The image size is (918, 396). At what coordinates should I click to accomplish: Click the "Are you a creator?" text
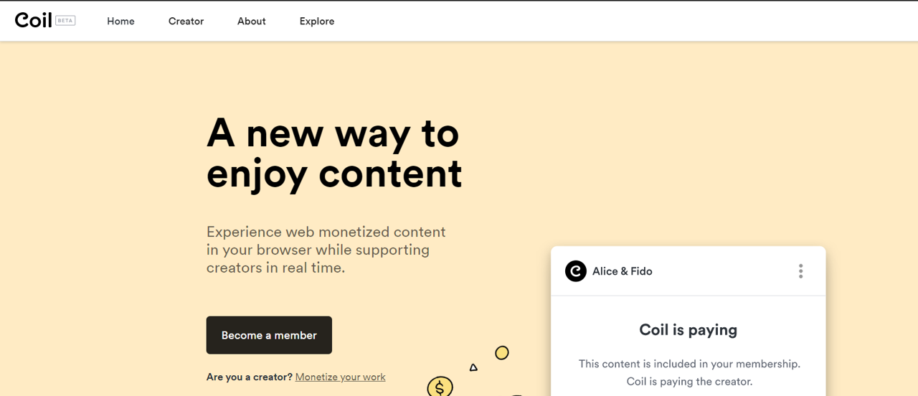[249, 377]
